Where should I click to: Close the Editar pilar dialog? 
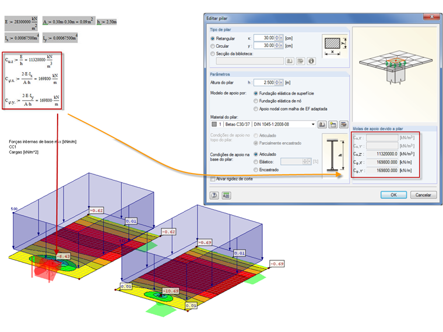pos(431,17)
